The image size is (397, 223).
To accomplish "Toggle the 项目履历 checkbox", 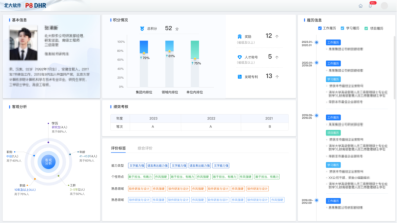I will coord(366,28).
